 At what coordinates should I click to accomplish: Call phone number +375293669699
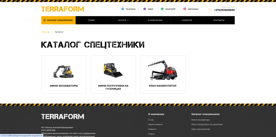coord(224,10)
